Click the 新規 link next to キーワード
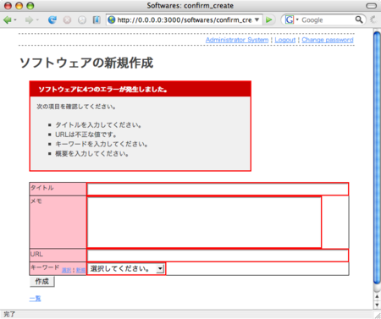Screen dimensions: 381x319 [x=80, y=270]
